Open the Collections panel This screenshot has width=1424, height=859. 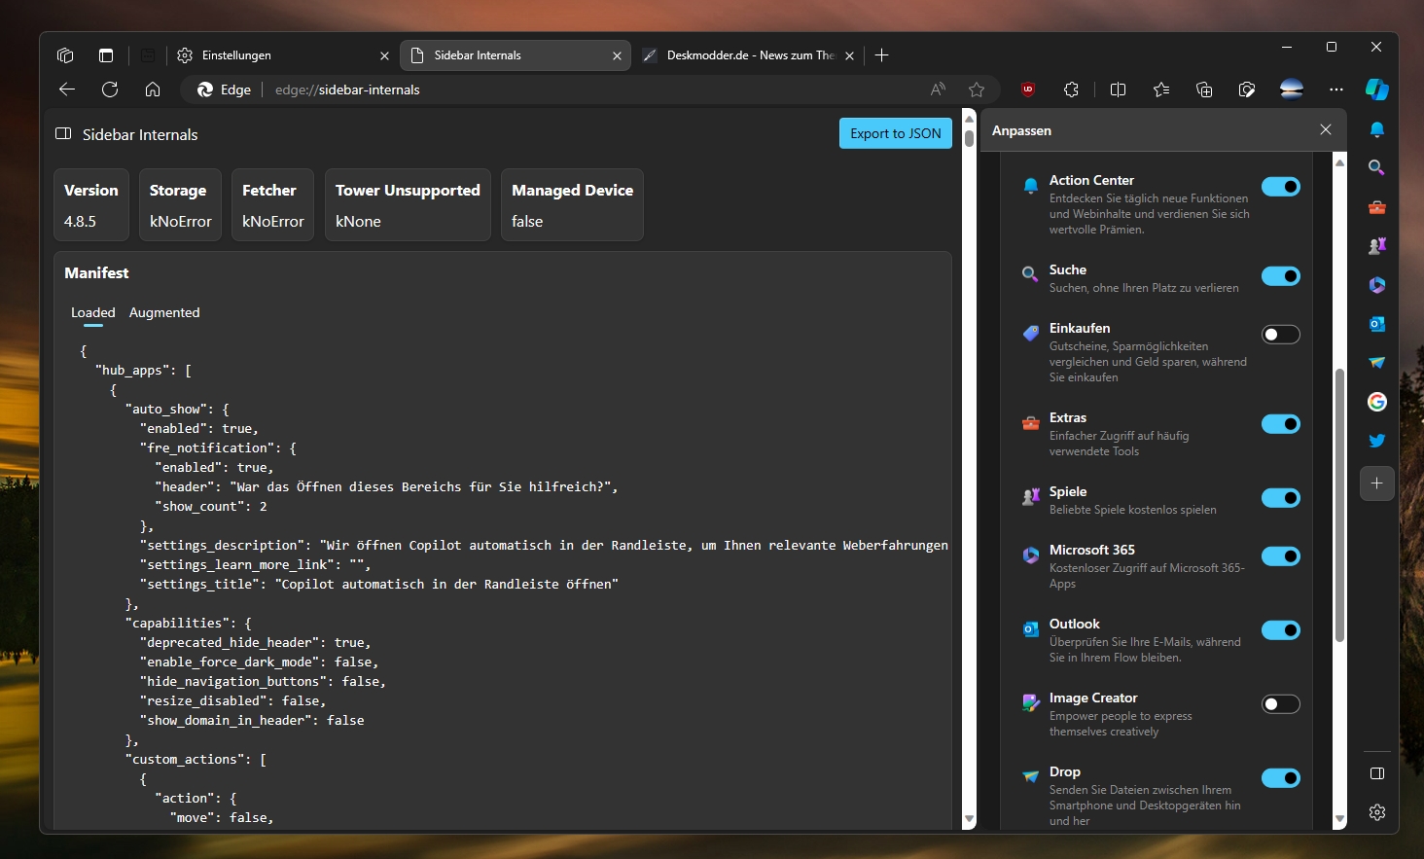coord(1204,89)
